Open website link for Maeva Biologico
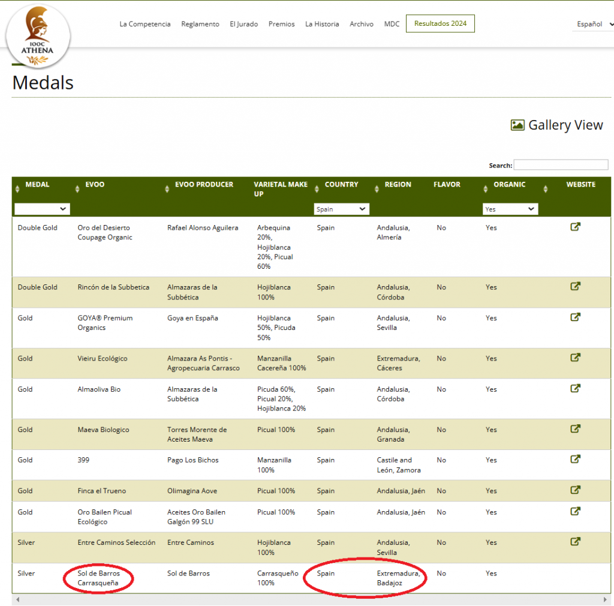The width and height of the screenshot is (614, 606). [575, 429]
